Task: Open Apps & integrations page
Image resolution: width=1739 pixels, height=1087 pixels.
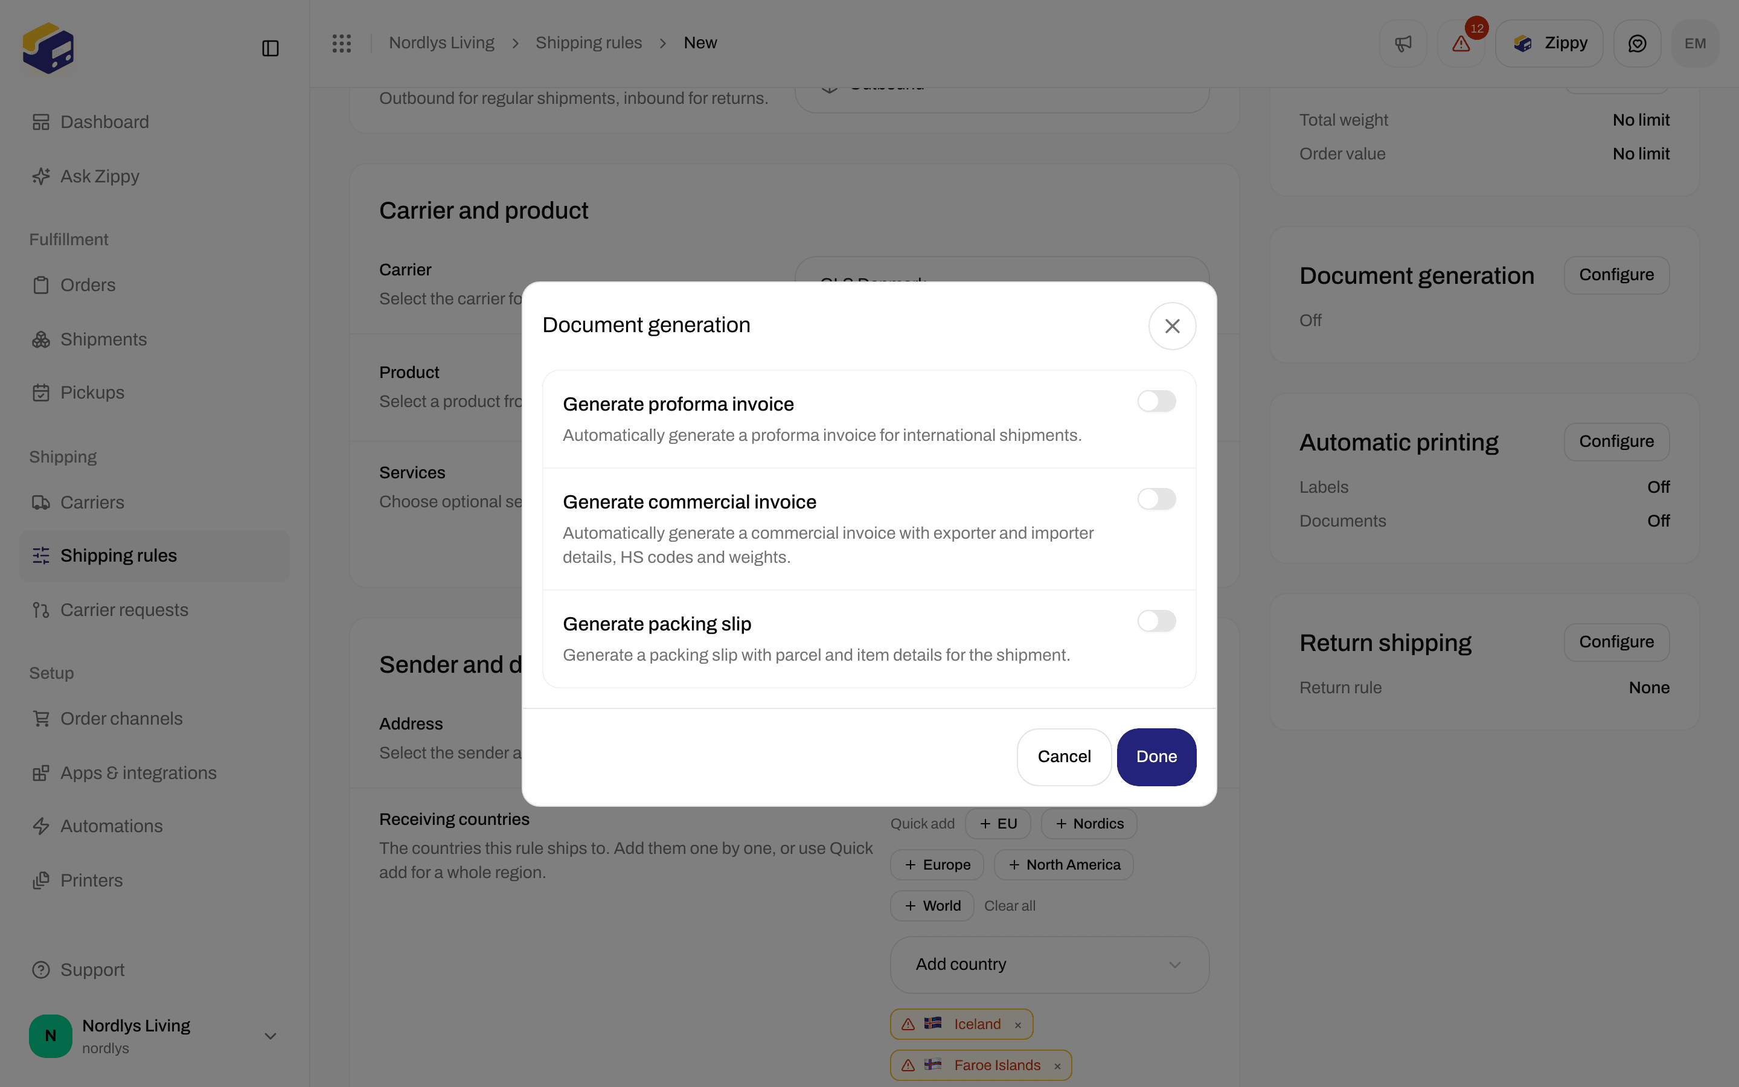Action: 155,773
